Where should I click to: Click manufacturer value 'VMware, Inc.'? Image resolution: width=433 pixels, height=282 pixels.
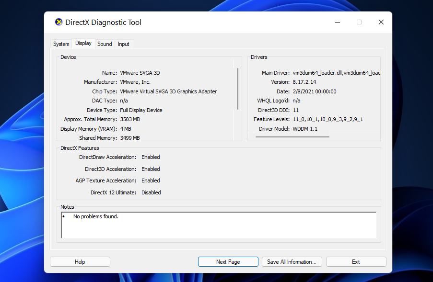point(135,82)
